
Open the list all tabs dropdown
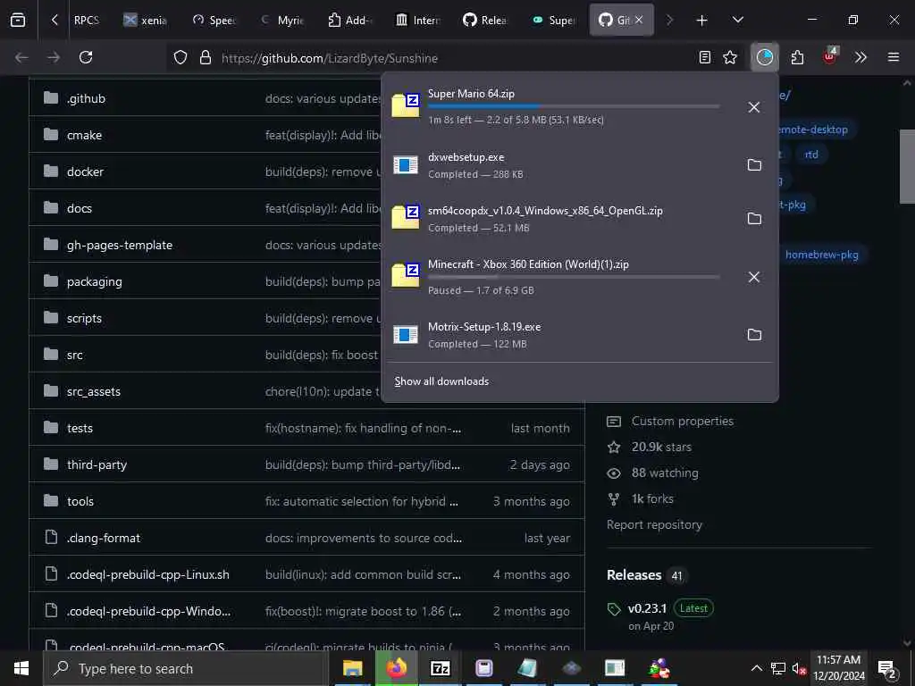click(737, 21)
